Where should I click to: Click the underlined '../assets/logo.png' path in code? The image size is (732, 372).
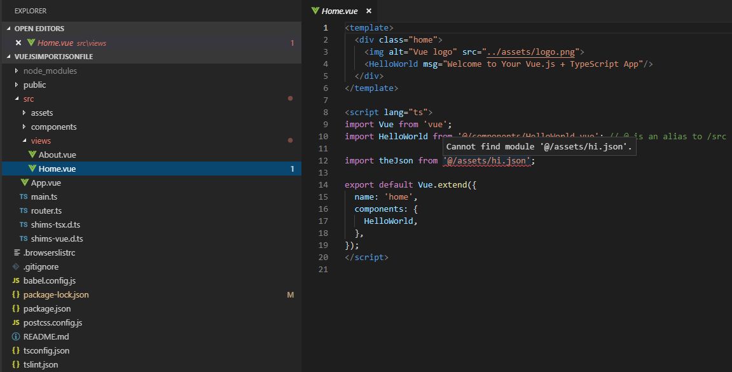point(530,52)
